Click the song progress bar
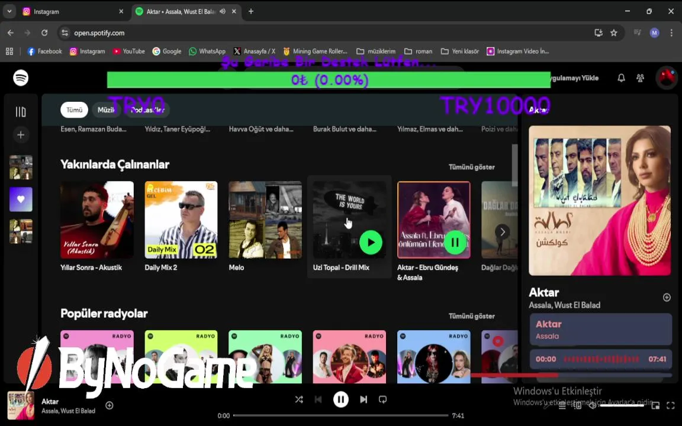 point(340,415)
